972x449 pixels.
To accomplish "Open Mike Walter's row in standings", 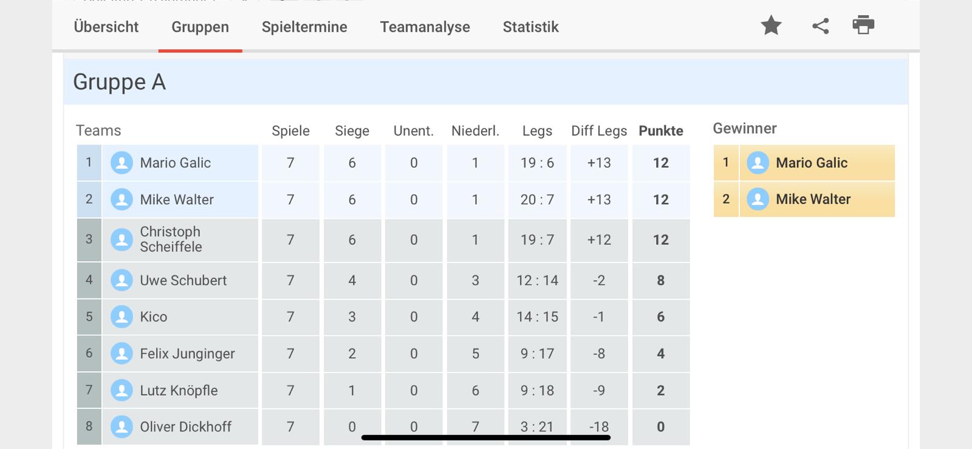I will 383,199.
